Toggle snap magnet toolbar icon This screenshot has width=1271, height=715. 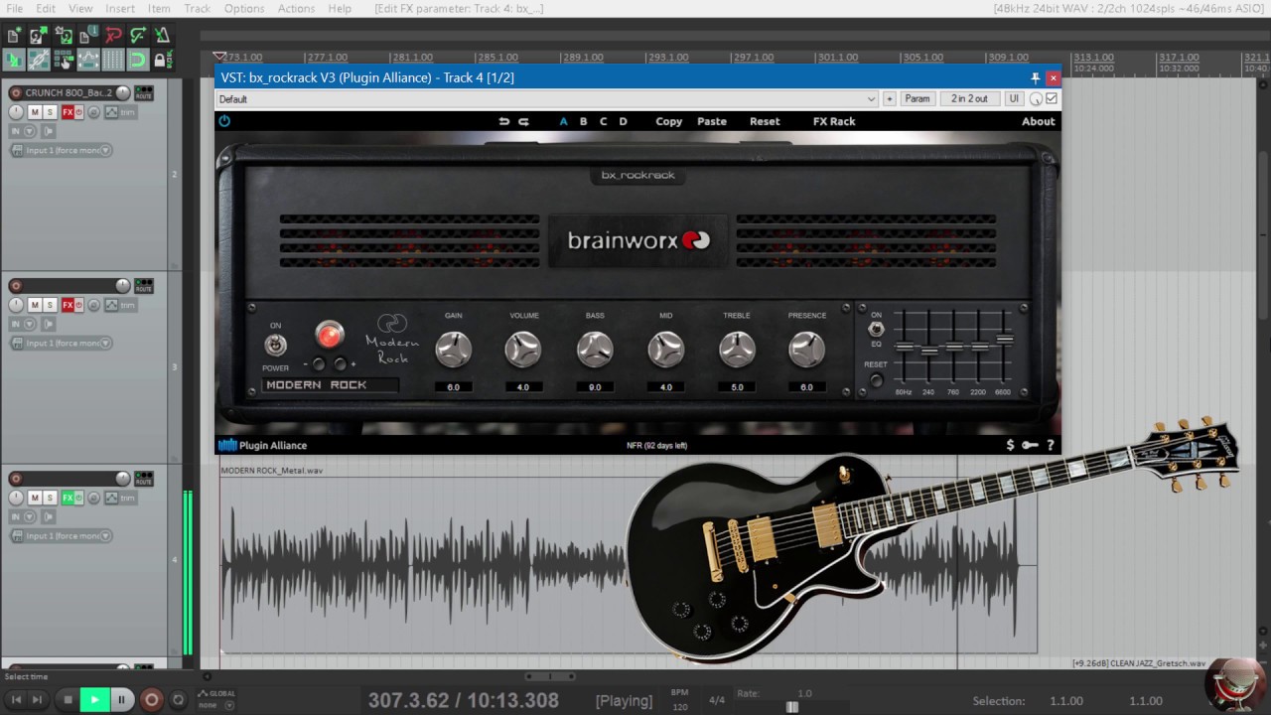tap(138, 61)
